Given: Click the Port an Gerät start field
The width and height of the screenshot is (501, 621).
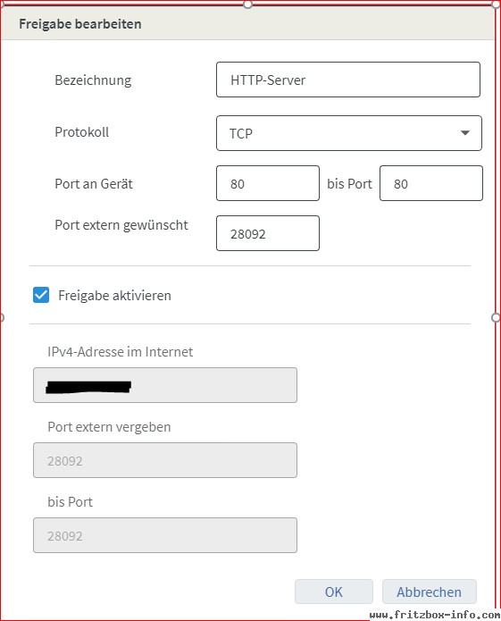Looking at the screenshot, I should [x=268, y=183].
